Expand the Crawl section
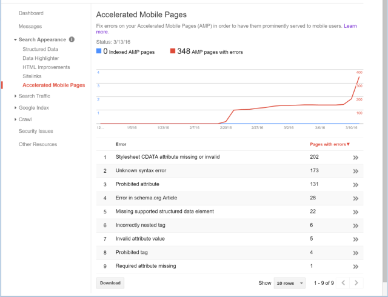Viewport: 388px width, 297px height. (25, 119)
